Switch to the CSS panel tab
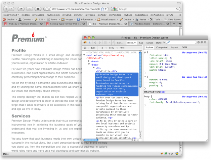The width and height of the screenshot is (211, 160). (x=141, y=43)
